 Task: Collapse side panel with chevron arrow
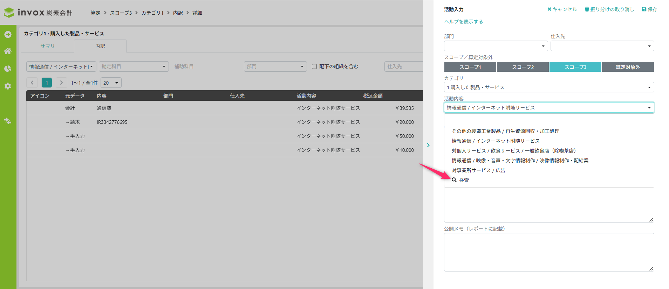point(428,145)
